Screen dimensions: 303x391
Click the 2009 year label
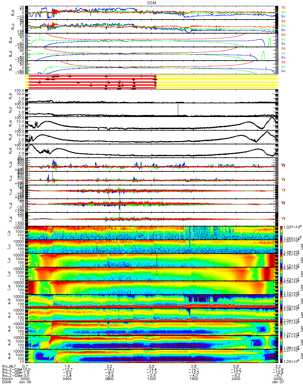coord(6,382)
